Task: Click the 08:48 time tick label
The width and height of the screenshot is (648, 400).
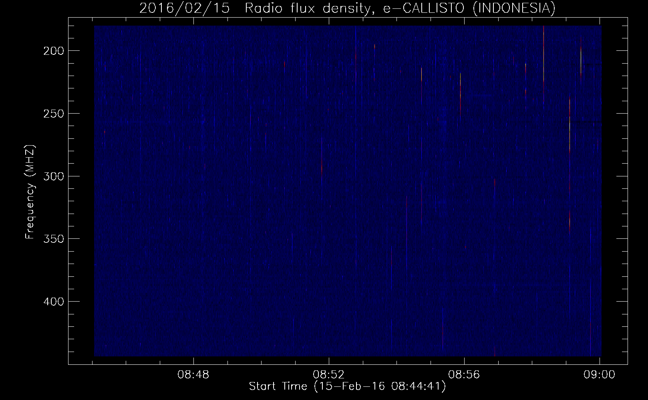Action: coord(193,375)
